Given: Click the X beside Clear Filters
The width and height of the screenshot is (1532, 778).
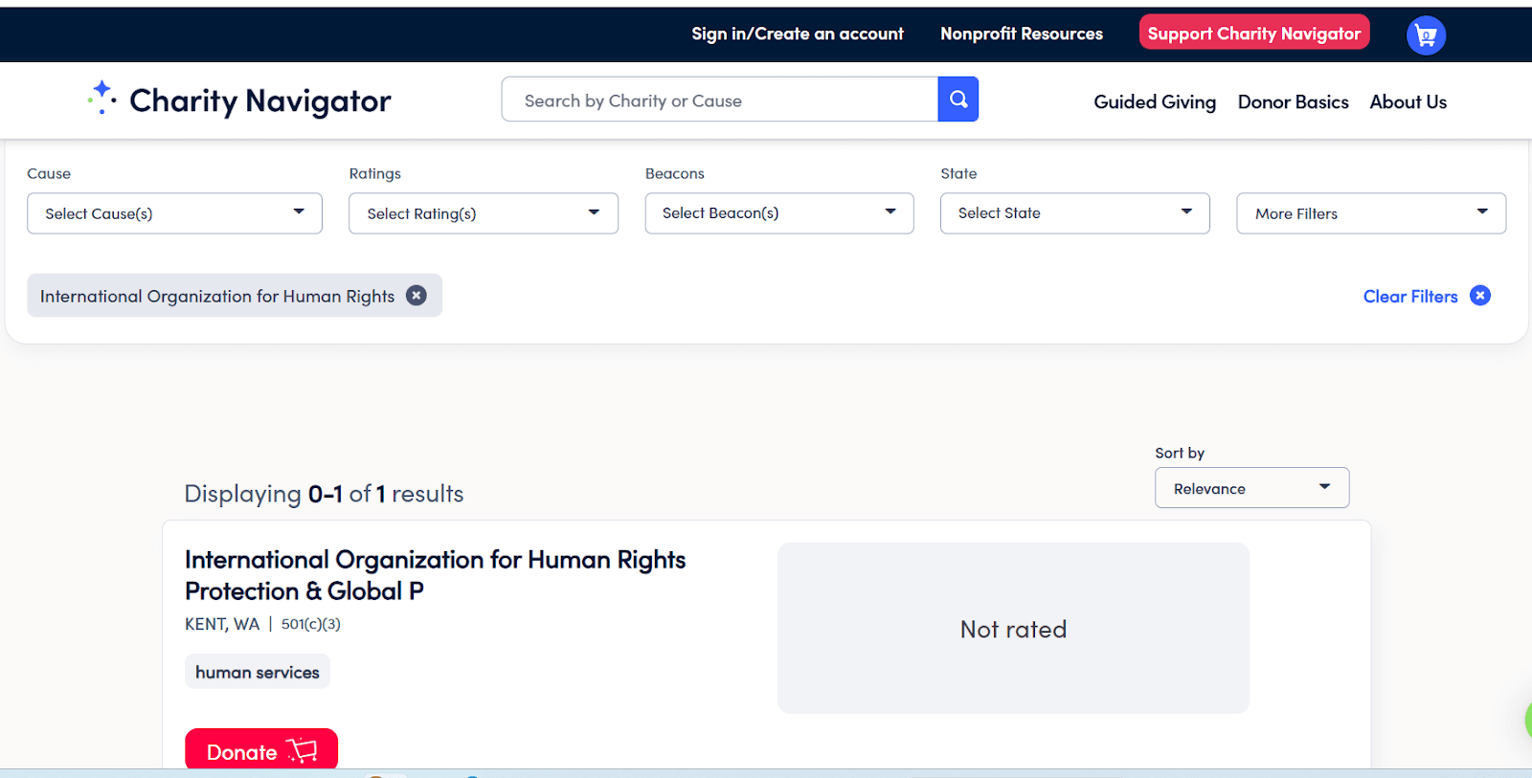Looking at the screenshot, I should [1480, 295].
